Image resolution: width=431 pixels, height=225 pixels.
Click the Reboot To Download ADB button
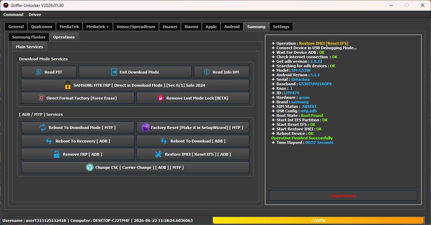193,141
